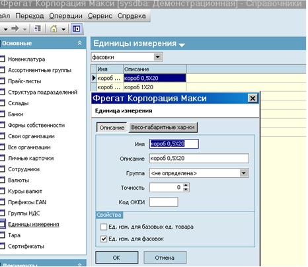Open dropdown arrow next to forward arrow
The image size is (308, 267).
pos(24,29)
